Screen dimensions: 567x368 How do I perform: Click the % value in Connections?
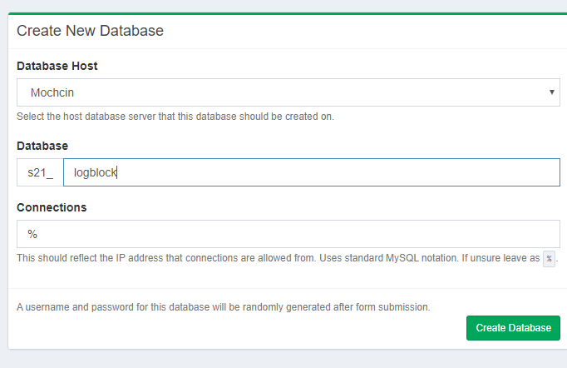[32, 234]
